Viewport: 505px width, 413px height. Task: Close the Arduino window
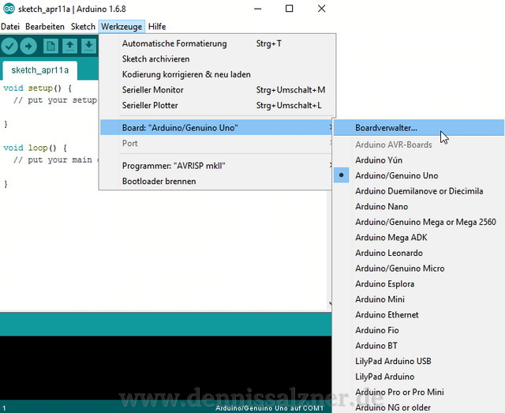[321, 9]
